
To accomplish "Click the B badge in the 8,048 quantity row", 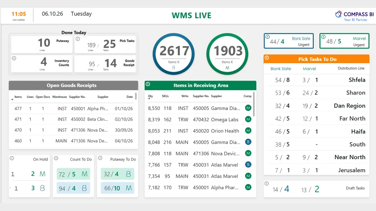I will click(248, 142).
